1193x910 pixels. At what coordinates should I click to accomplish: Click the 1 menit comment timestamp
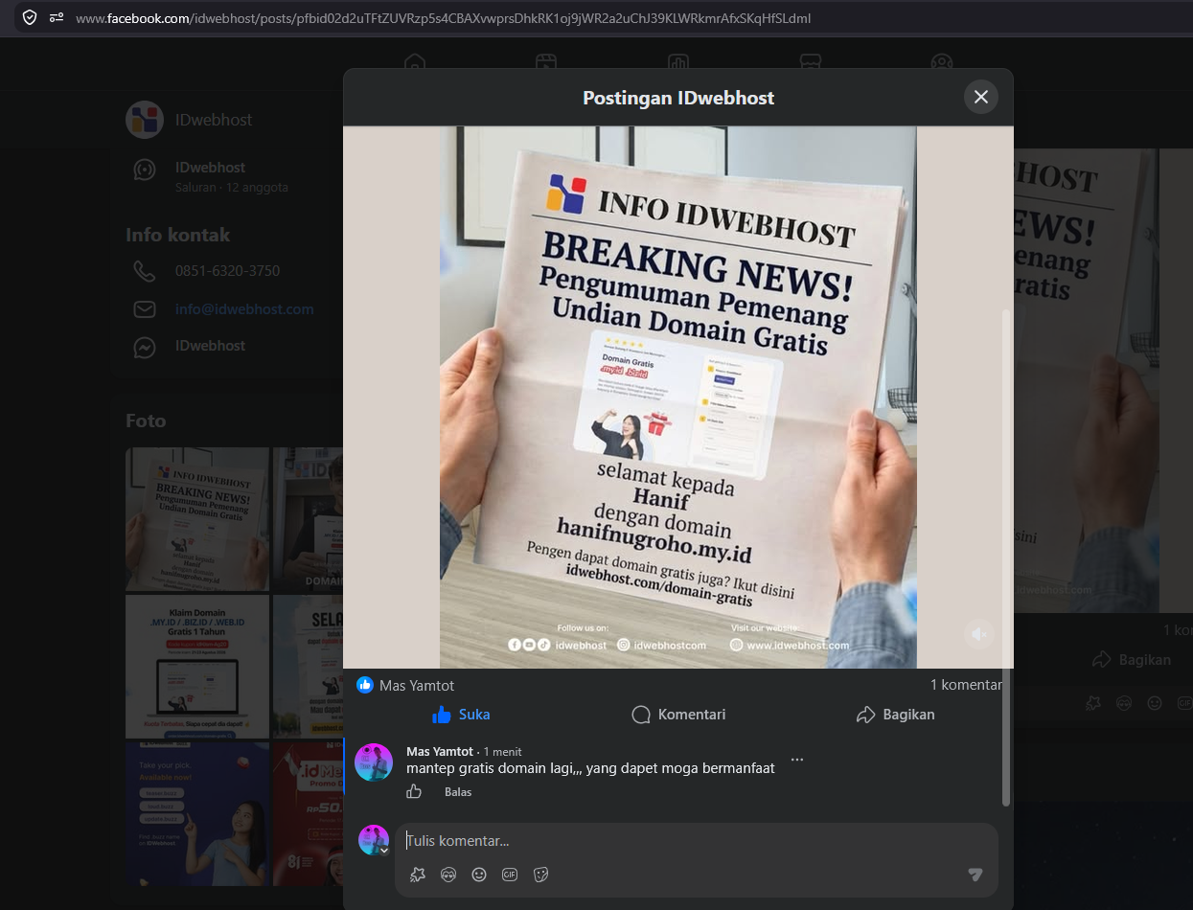(x=503, y=752)
